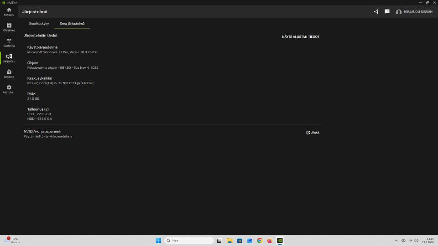The image size is (438, 246).
Task: Click driver text Pelausvalmis ohjain 581.80
Action: pos(63,67)
